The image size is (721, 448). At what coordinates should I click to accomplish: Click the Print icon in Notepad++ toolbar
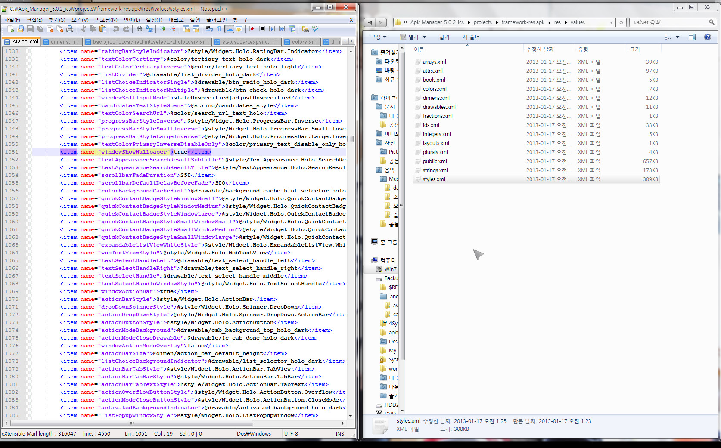[x=70, y=29]
